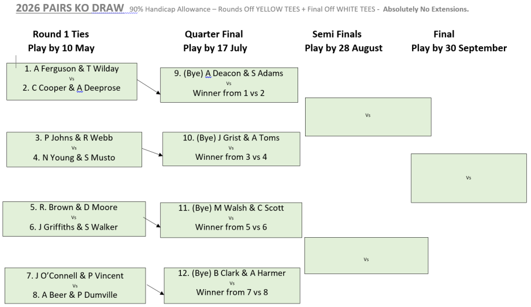Screen dimensions: 531x307
Task: Click the Winner from 3 vs 4 text
Action: [x=231, y=157]
